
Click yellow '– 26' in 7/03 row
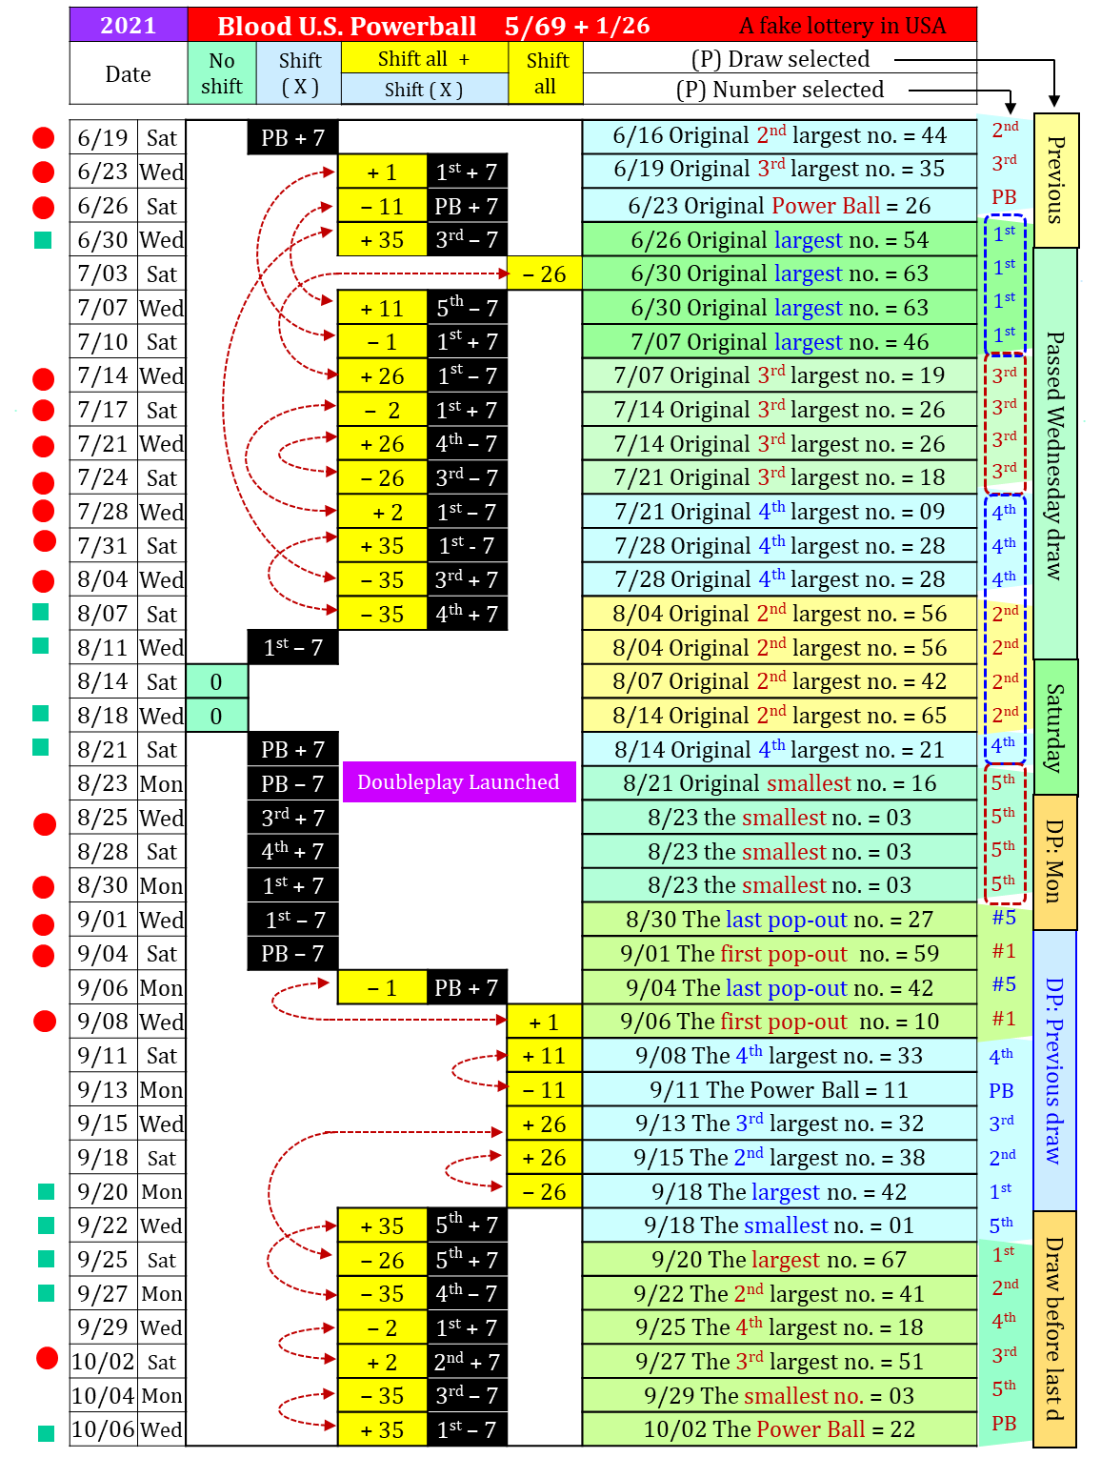[544, 274]
